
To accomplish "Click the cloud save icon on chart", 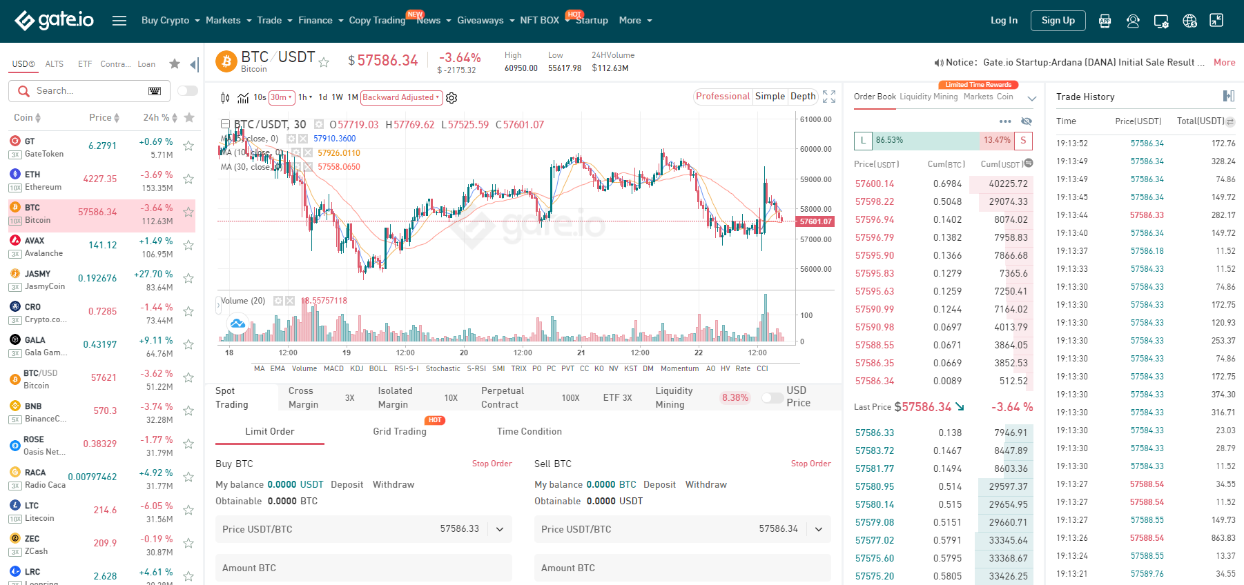I will pos(237,324).
